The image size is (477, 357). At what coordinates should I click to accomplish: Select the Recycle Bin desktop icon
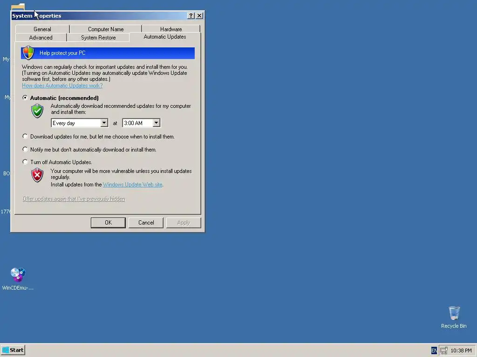pyautogui.click(x=454, y=317)
